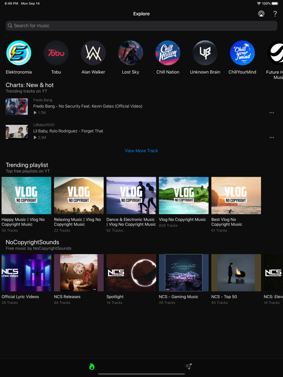This screenshot has width=283, height=377.
Task: Tap the ChillYourMind name label
Action: [242, 72]
